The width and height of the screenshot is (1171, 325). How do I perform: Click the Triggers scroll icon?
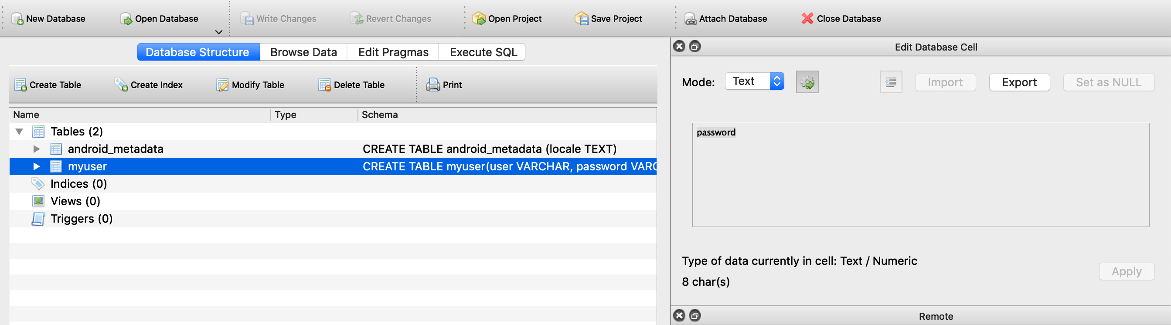coord(38,219)
